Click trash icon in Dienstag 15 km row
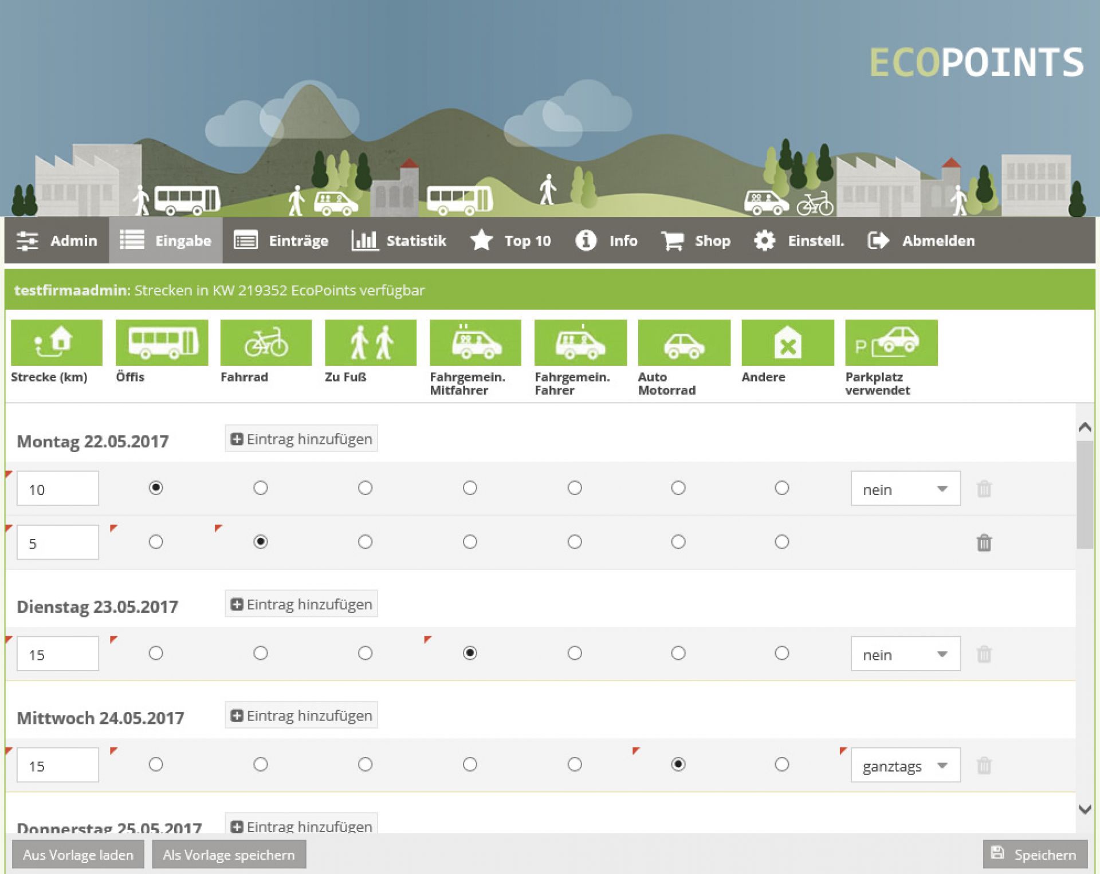This screenshot has width=1100, height=874. pyautogui.click(x=984, y=653)
